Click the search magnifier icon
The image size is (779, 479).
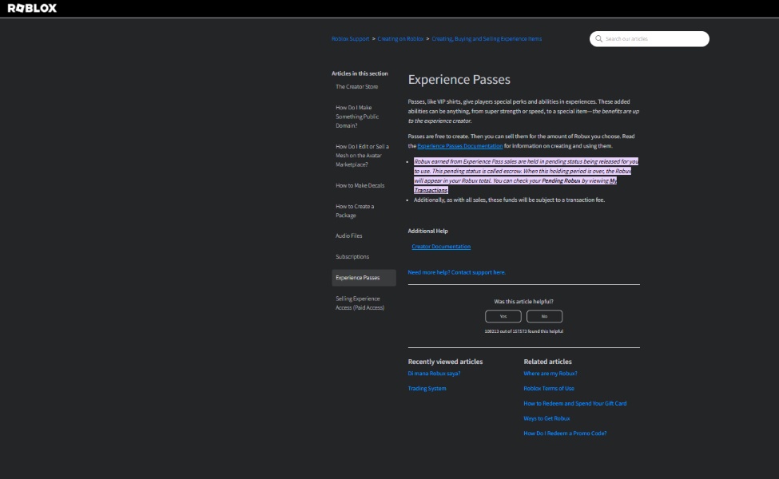click(598, 38)
